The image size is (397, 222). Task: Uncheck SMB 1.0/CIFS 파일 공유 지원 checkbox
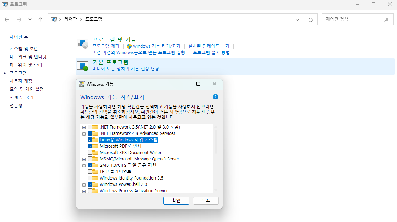(90, 165)
